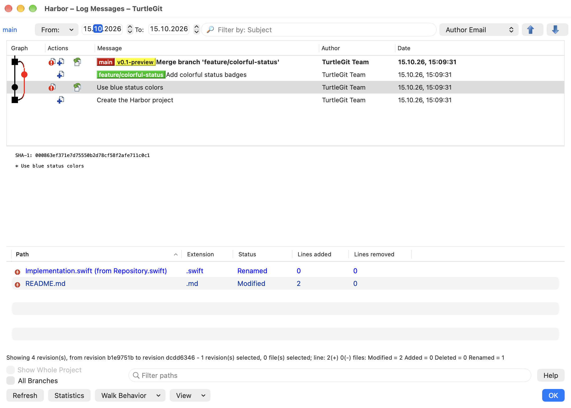The image size is (571, 408).
Task: Click the To date stepper arrows
Action: [196, 29]
